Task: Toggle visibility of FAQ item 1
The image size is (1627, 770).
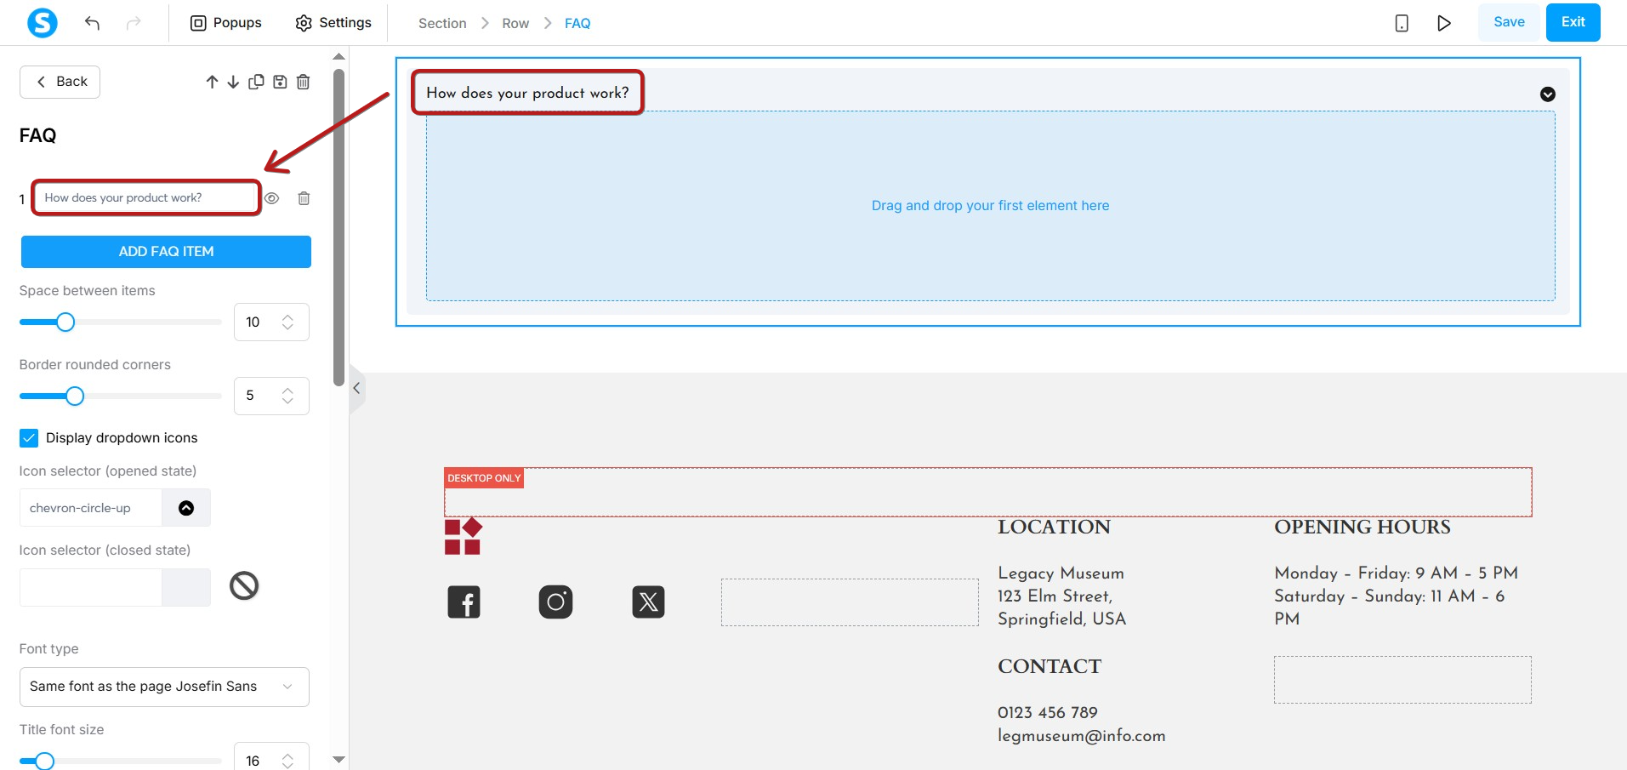Action: 272,198
